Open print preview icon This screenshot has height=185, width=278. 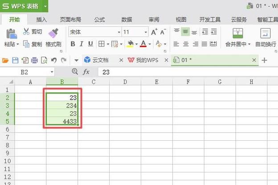(x=44, y=60)
